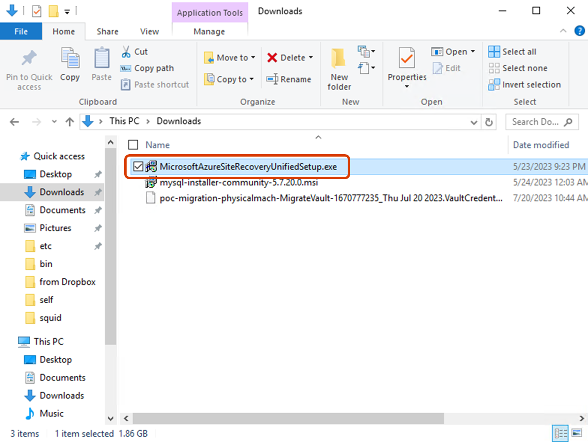Click This PC in the address breadcrumb
Screen dimensions: 588x442
(x=124, y=121)
